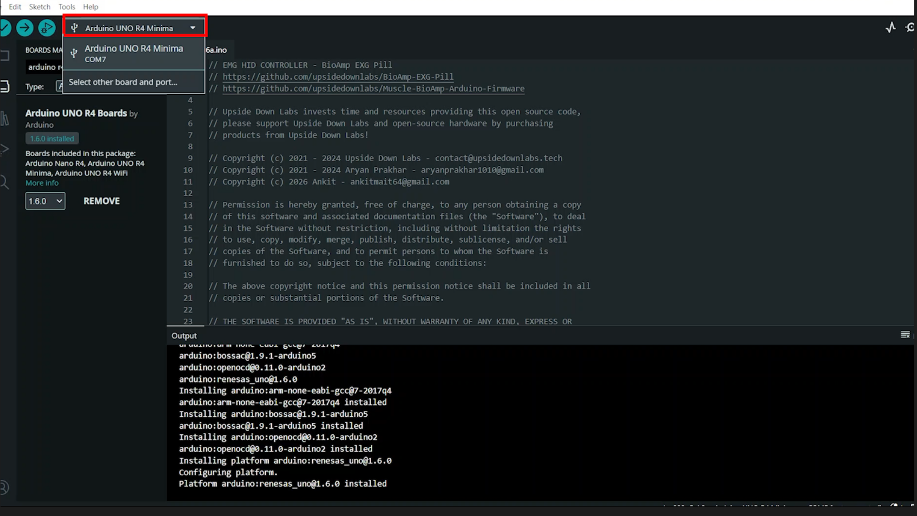Click the Verify checkmark button
This screenshot has height=516, width=917.
[5, 28]
